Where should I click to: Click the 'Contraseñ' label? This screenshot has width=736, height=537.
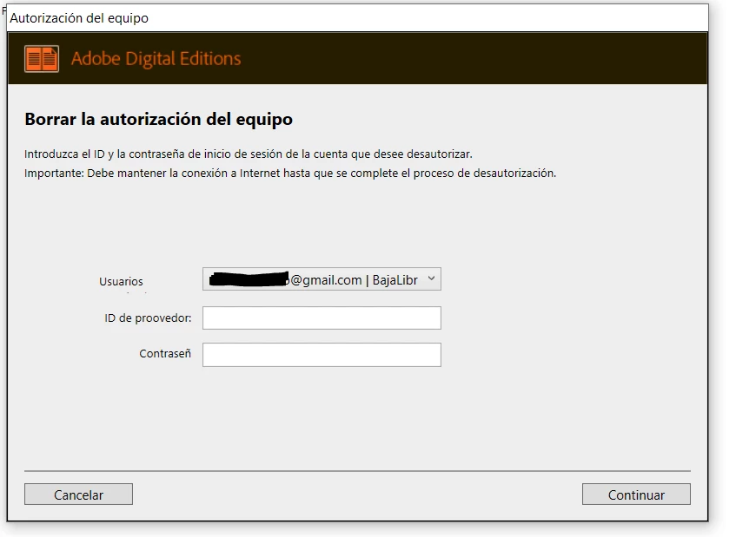(x=165, y=354)
